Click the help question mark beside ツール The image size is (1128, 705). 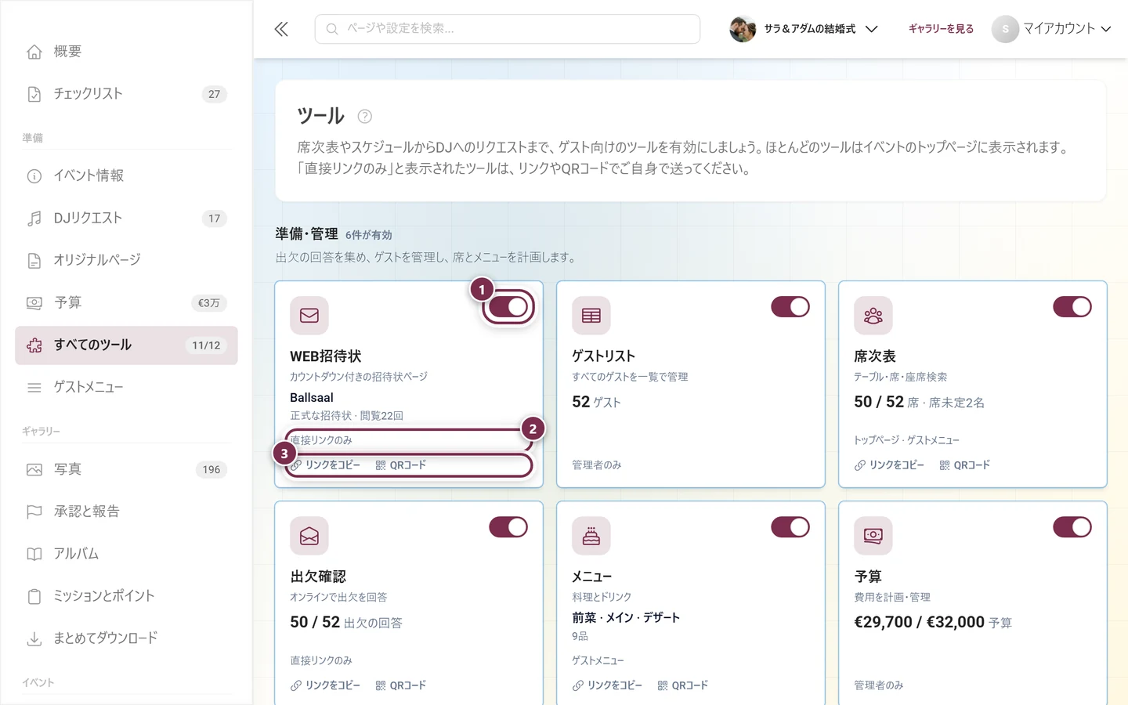[x=364, y=116]
